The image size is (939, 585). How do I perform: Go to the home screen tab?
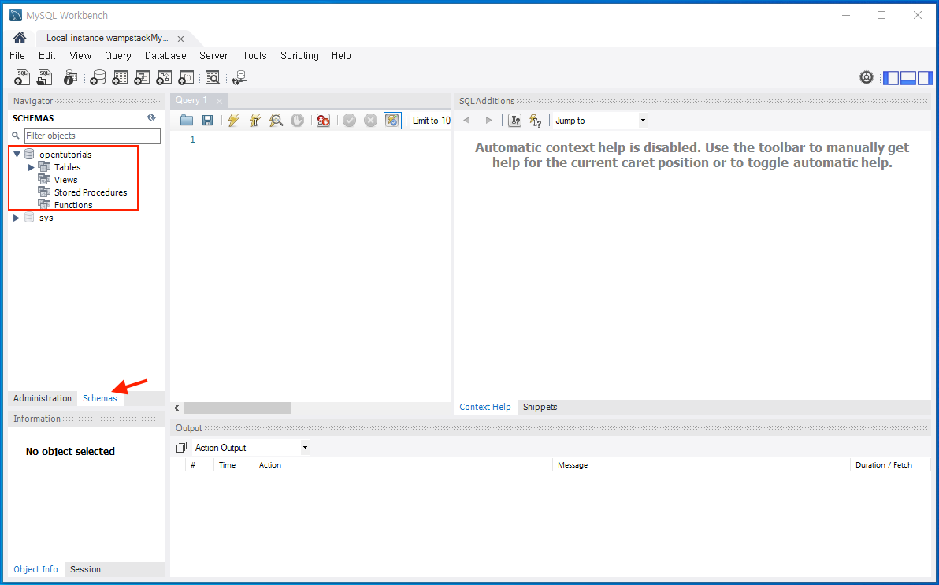20,39
